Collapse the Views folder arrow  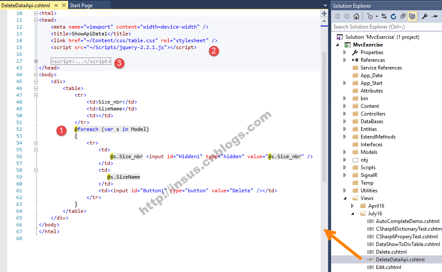pos(345,198)
